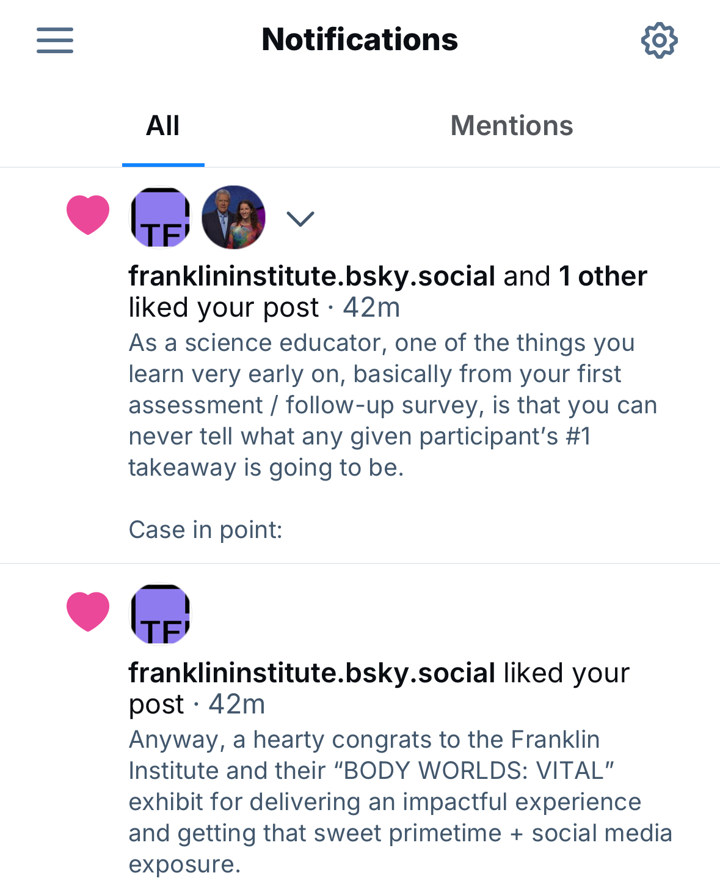Open notification settings via gear icon
Viewport: 720px width, 892px height.
pyautogui.click(x=659, y=41)
